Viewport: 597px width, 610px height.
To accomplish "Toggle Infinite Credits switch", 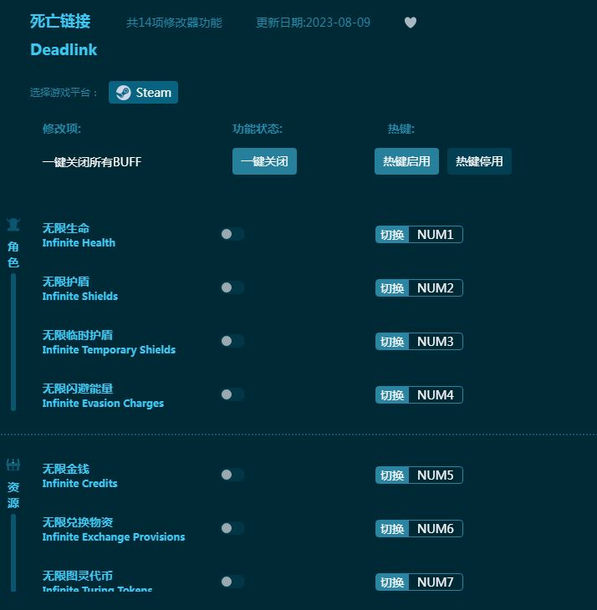I will [x=232, y=475].
